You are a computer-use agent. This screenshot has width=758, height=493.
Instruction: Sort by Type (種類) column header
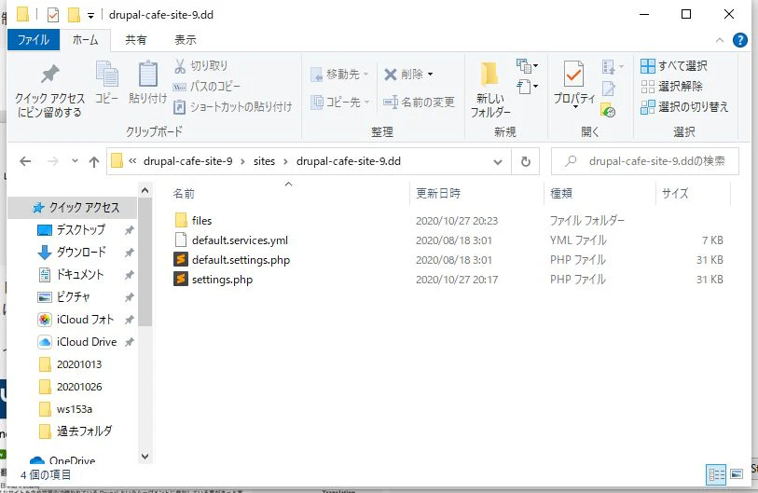click(x=600, y=194)
